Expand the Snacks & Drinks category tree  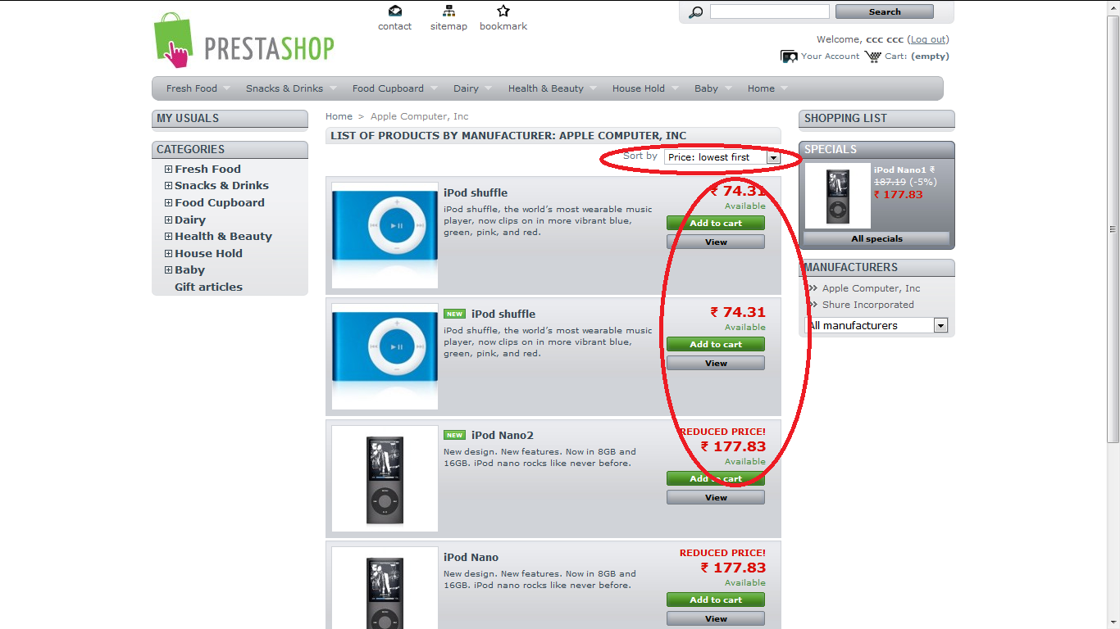168,186
